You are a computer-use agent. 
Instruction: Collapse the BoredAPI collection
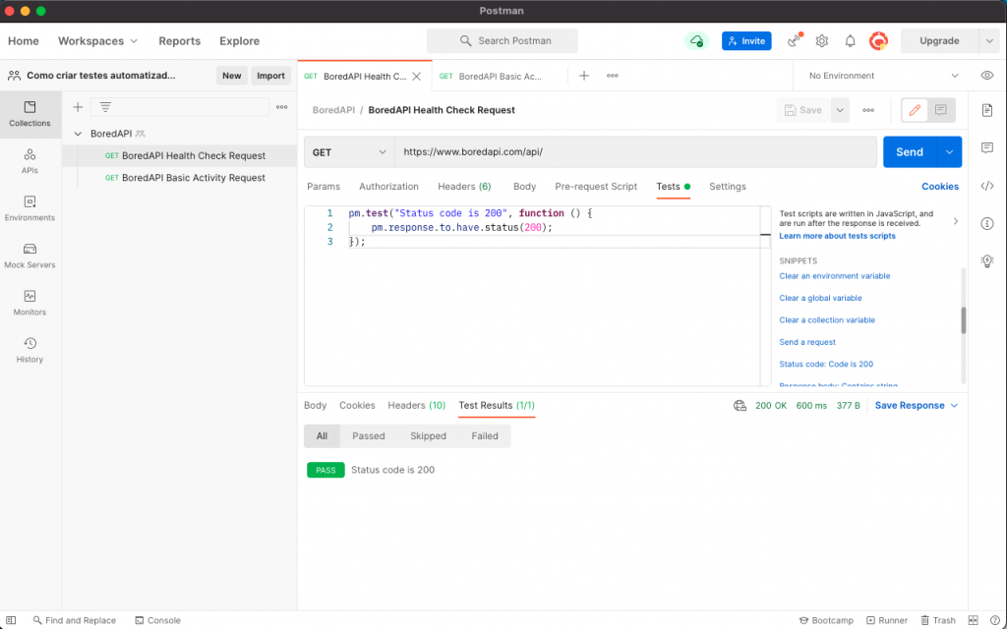click(77, 131)
